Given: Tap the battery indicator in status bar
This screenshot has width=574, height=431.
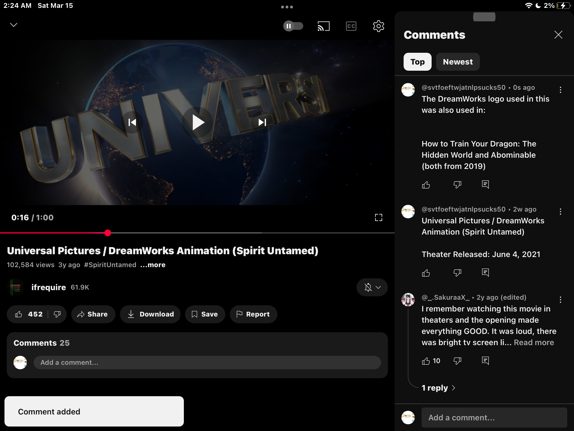Looking at the screenshot, I should point(564,6).
